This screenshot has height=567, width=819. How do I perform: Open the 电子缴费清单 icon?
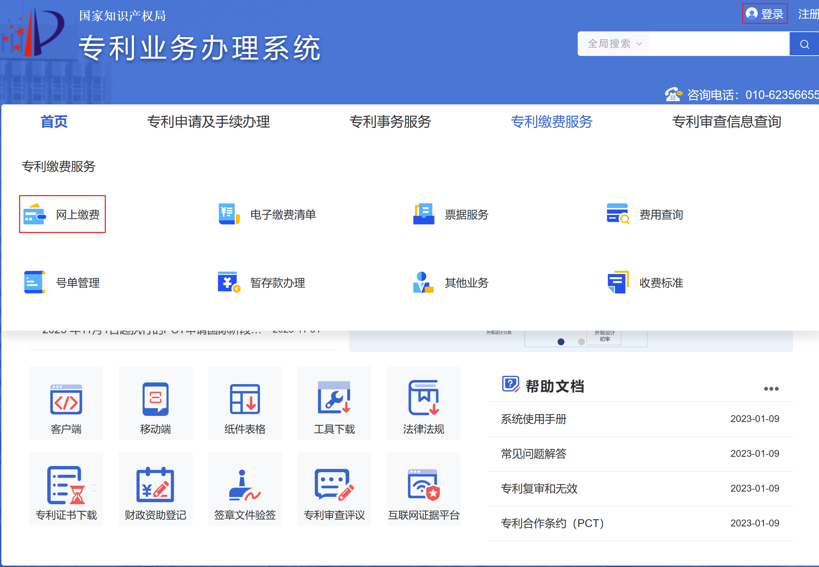[229, 214]
